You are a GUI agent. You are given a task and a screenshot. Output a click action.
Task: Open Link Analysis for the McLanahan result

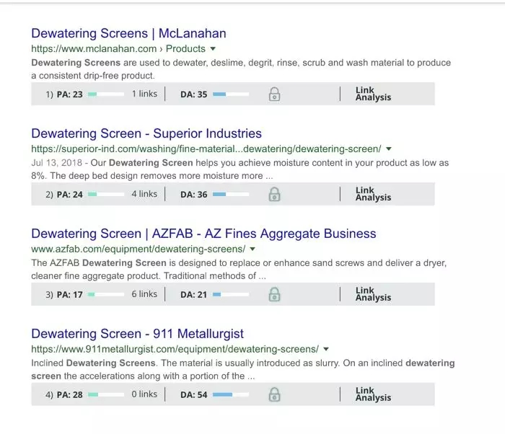[373, 94]
